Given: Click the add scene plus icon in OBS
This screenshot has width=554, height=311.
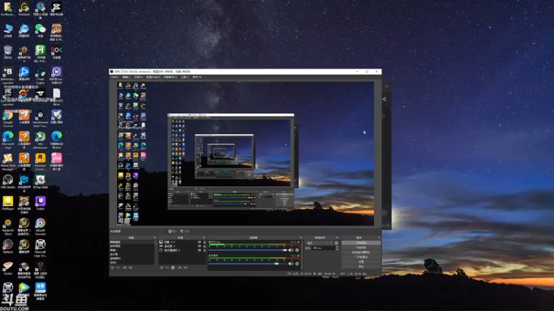Looking at the screenshot, I should click(112, 267).
